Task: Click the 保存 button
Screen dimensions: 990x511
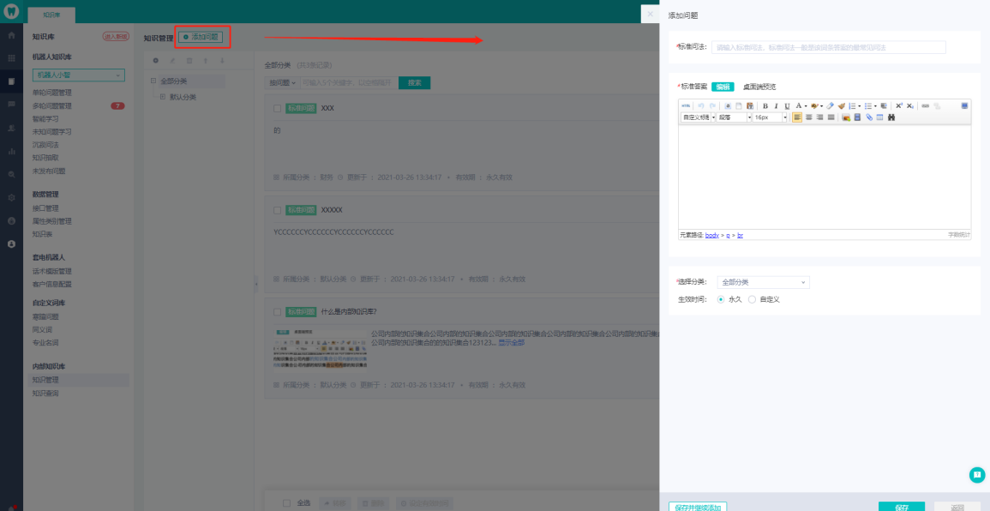Action: pyautogui.click(x=901, y=507)
